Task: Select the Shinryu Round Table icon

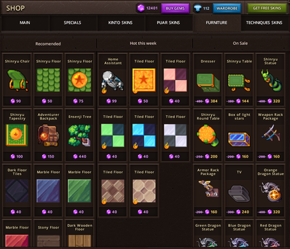Action: pos(208,135)
